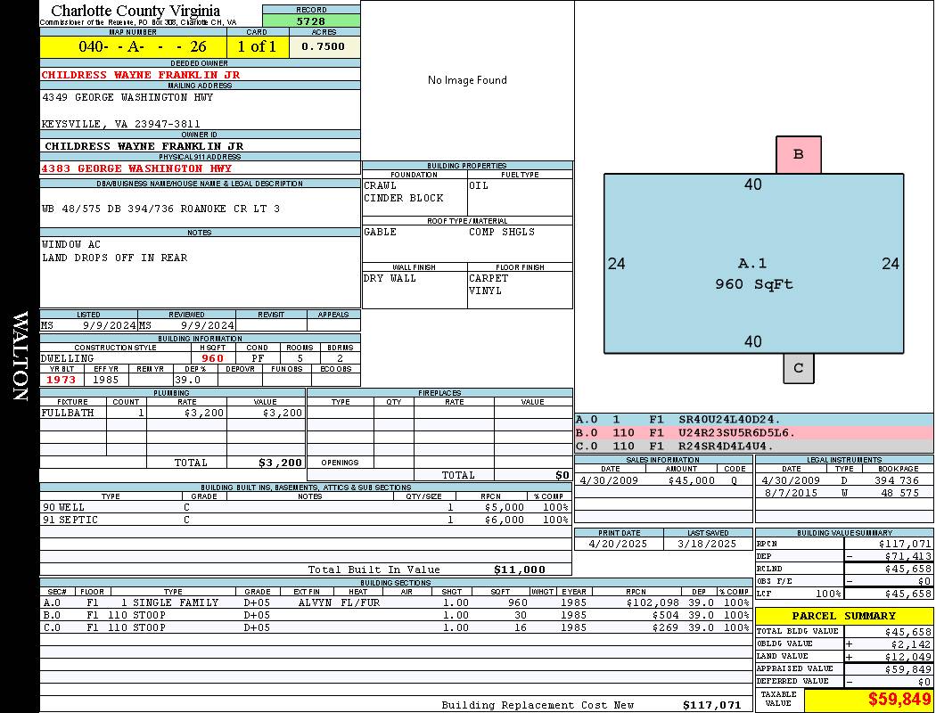Viewport: 936px width, 713px height.
Task: Click the gray C.0 sketch legend row
Action: pos(753,446)
